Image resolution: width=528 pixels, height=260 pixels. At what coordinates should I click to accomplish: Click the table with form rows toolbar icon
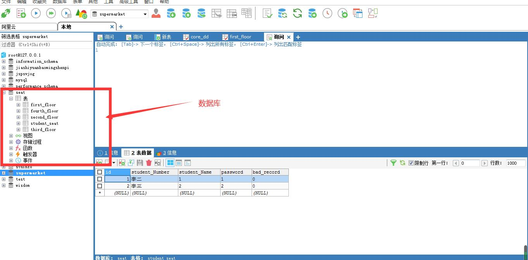[232, 14]
